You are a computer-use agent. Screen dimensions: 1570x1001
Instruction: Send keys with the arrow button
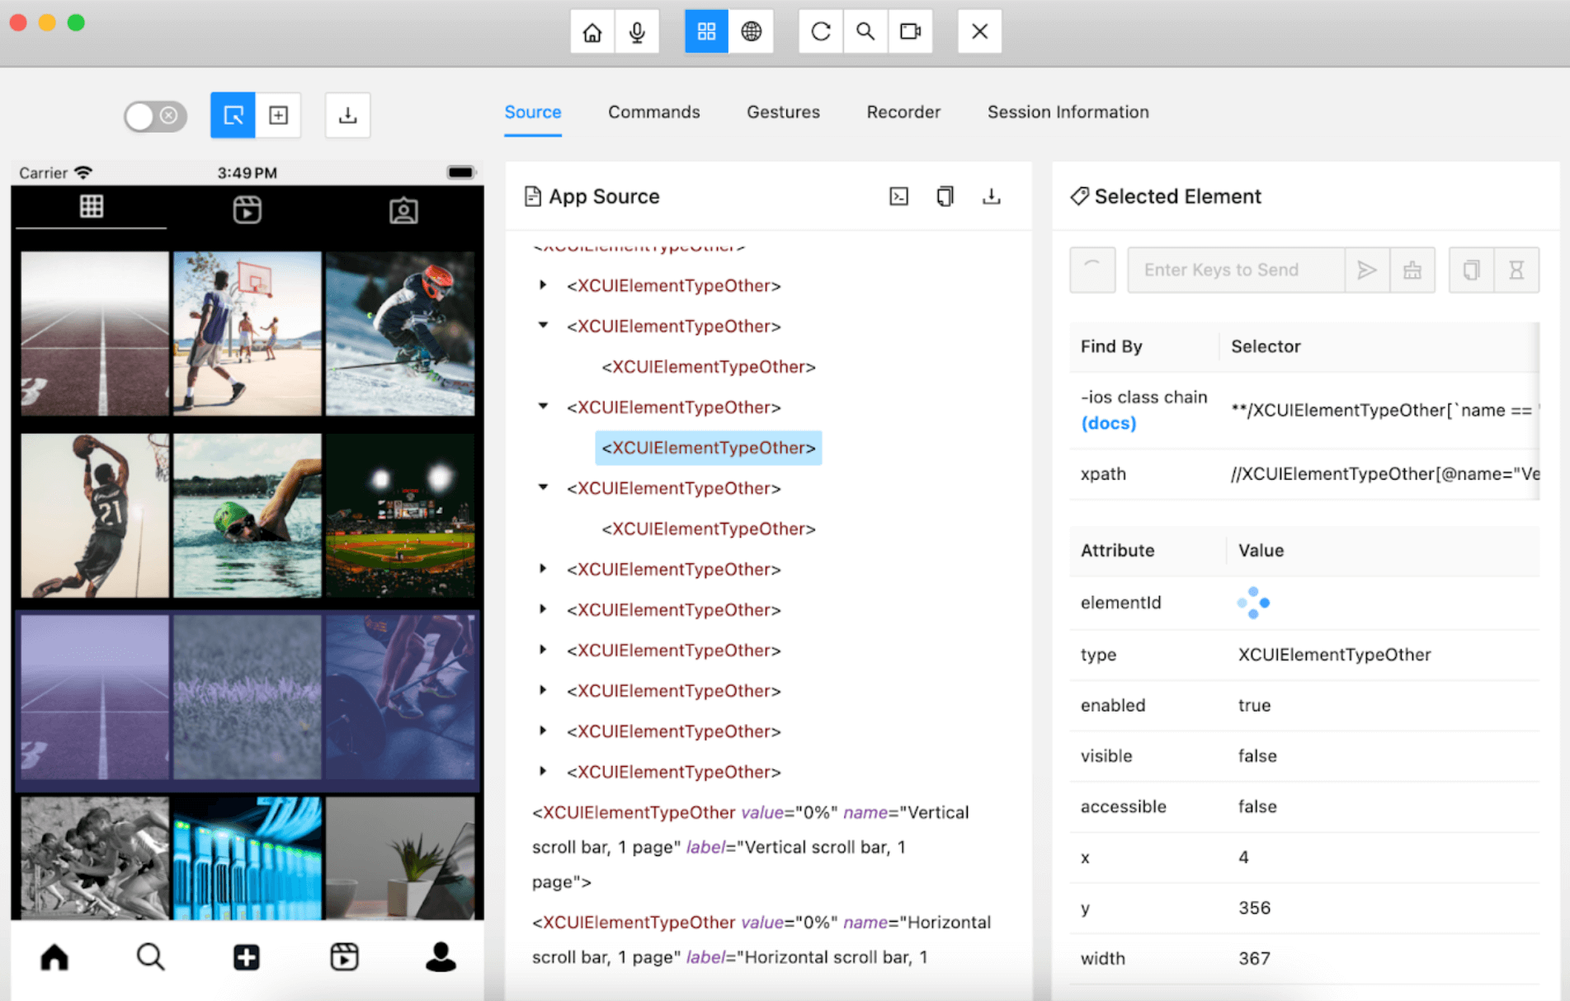coord(1366,270)
